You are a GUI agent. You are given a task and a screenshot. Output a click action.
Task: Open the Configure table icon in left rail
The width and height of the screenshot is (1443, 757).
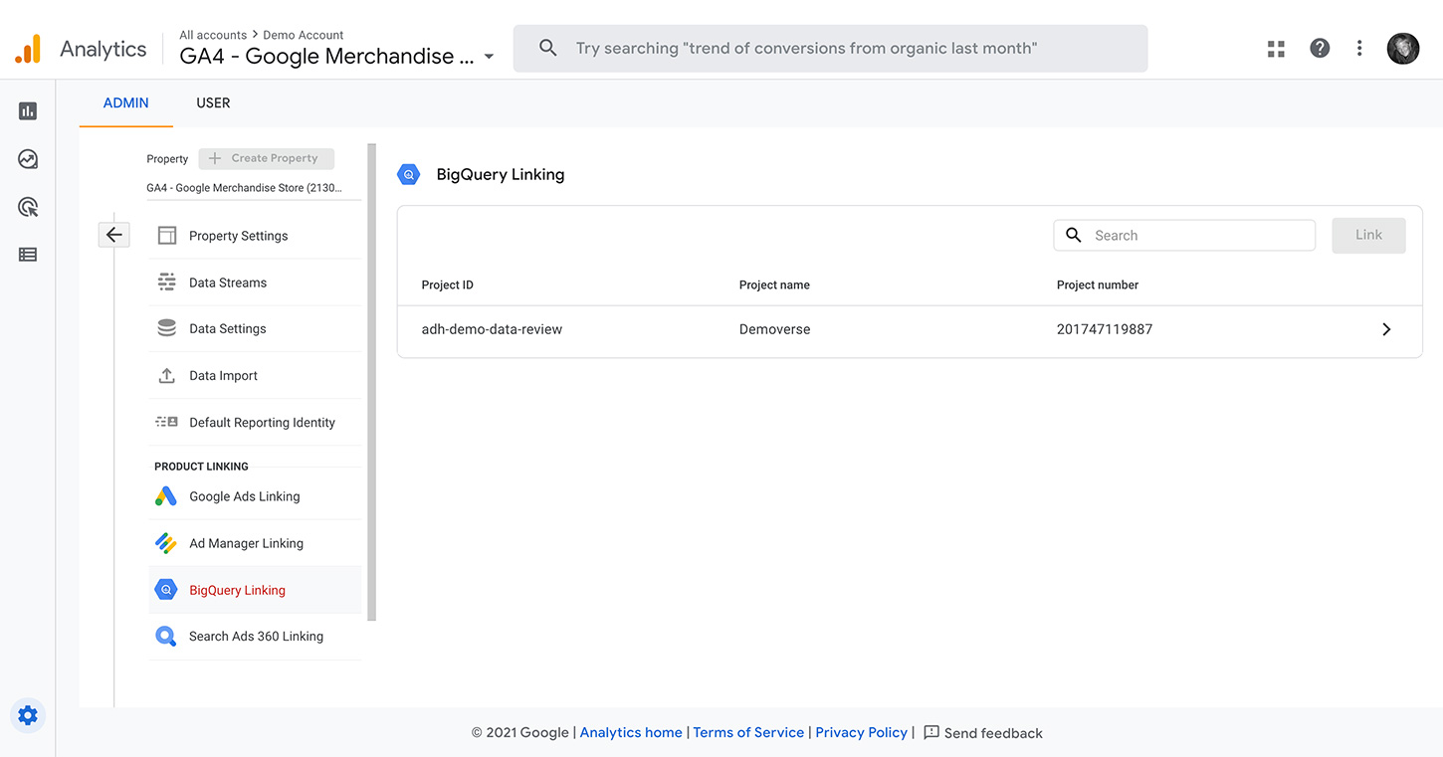28,255
